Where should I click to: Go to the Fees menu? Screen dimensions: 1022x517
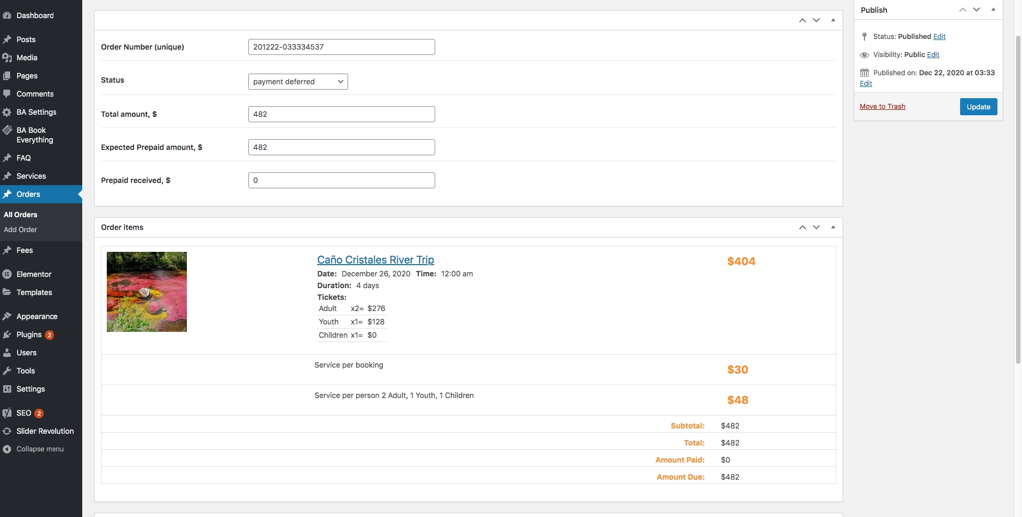coord(25,250)
